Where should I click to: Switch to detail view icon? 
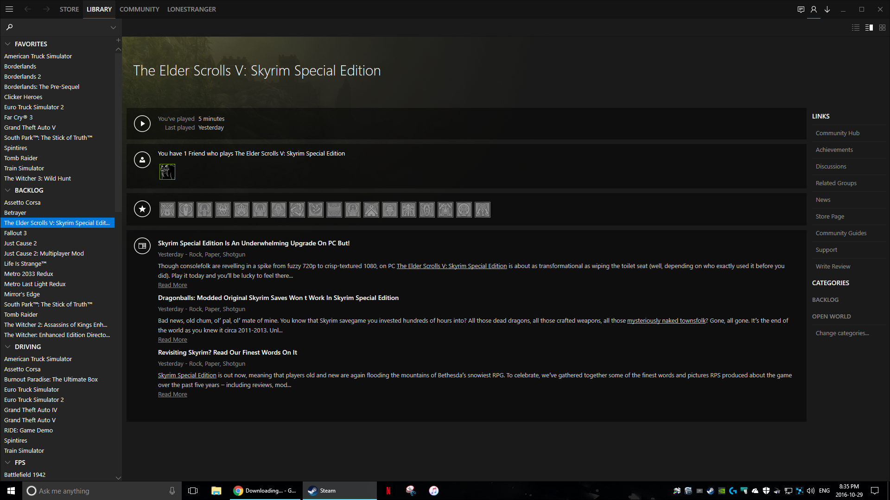(869, 28)
